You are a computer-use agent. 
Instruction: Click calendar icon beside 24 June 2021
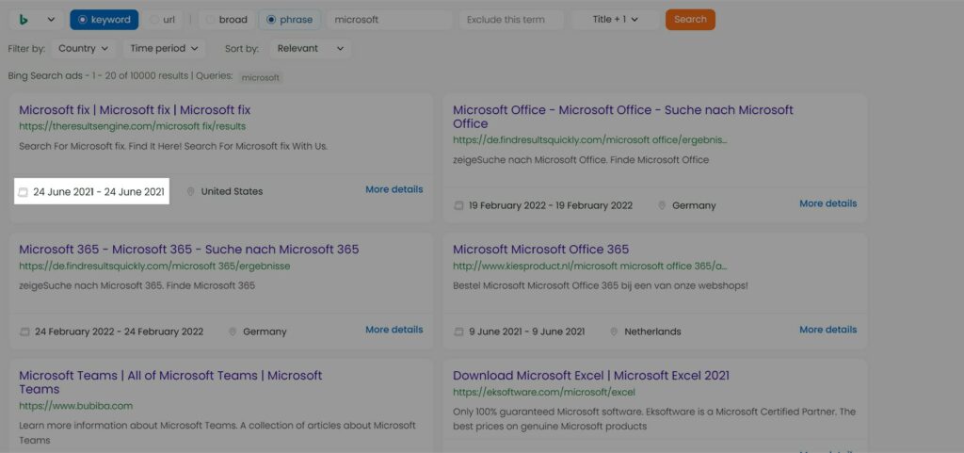(x=23, y=192)
